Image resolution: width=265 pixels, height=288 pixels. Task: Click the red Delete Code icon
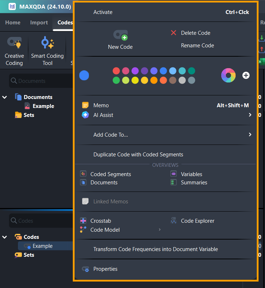pyautogui.click(x=174, y=33)
